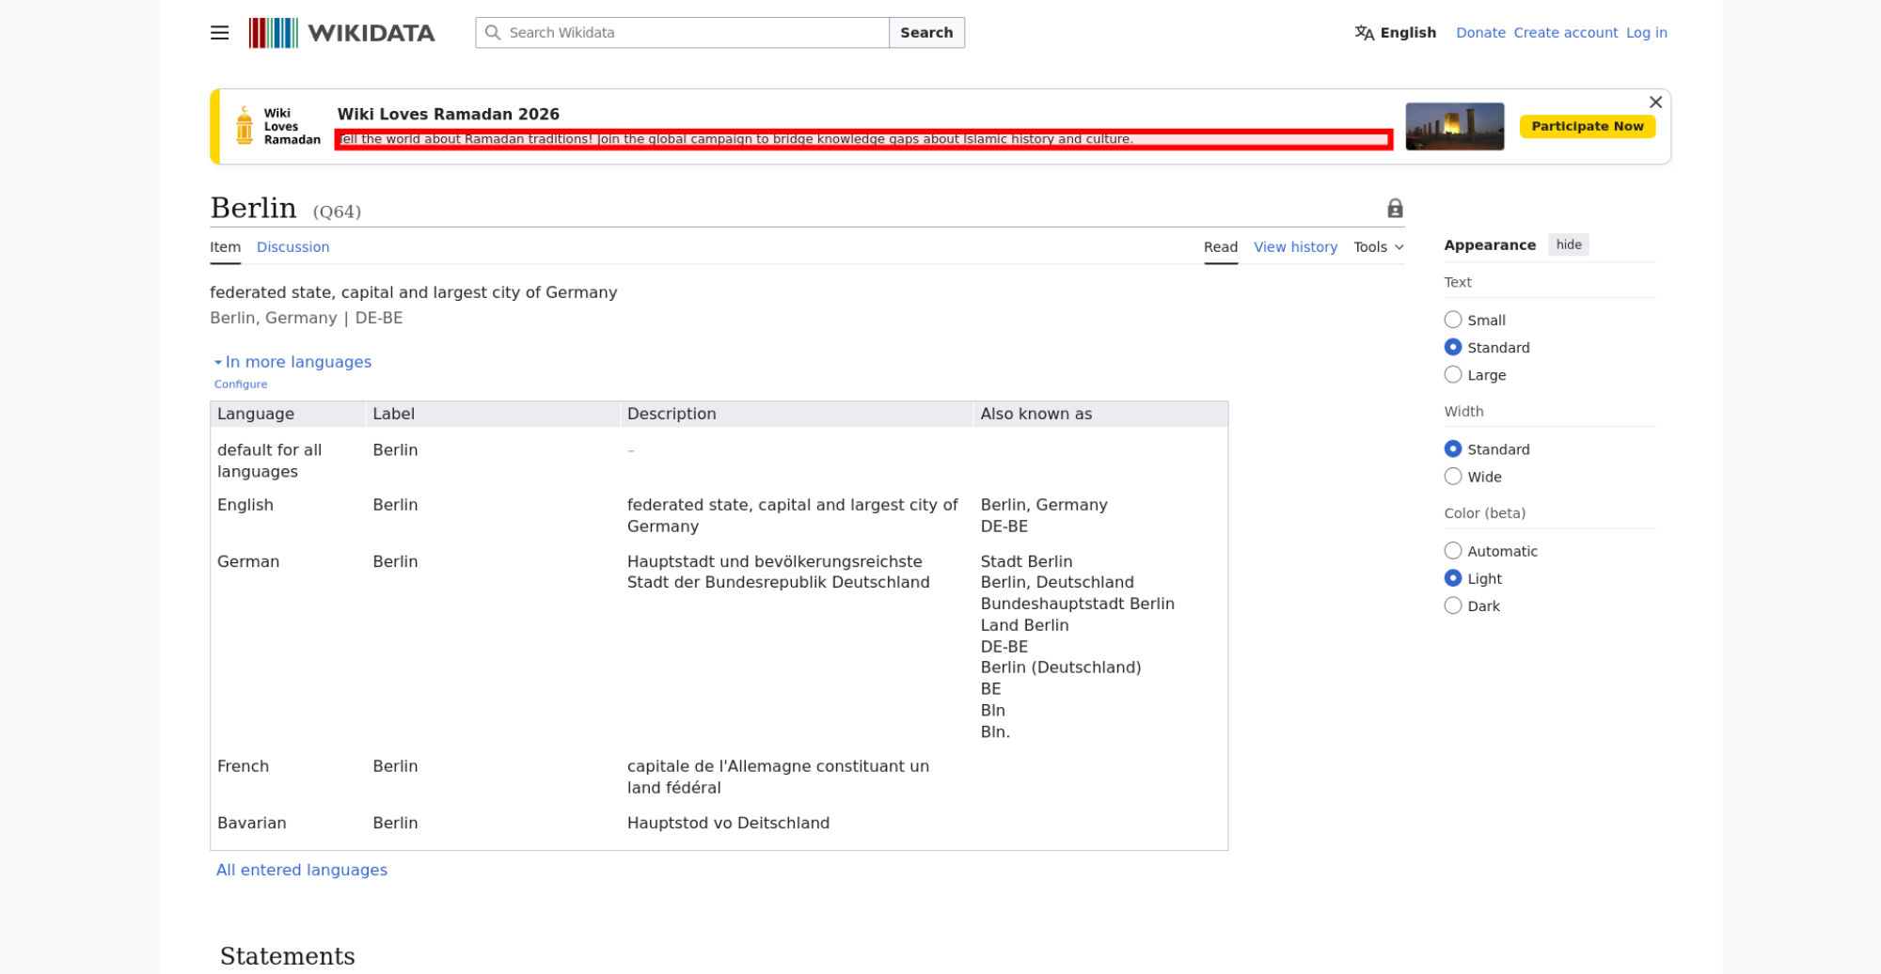This screenshot has height=974, width=1881.
Task: Click the Wiki Loves Ramadan lantern icon
Action: [245, 126]
